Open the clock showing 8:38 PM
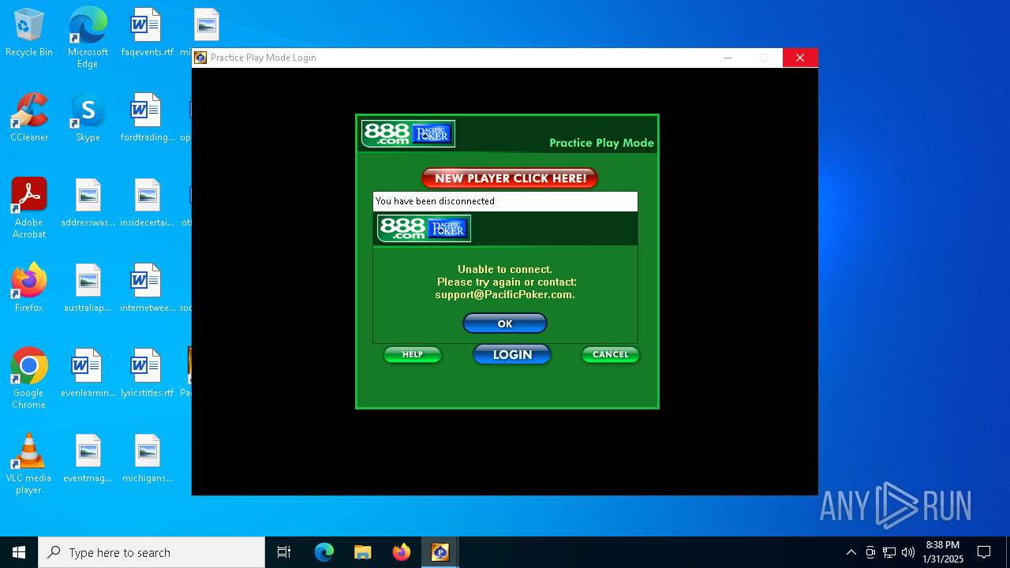 coord(943,552)
